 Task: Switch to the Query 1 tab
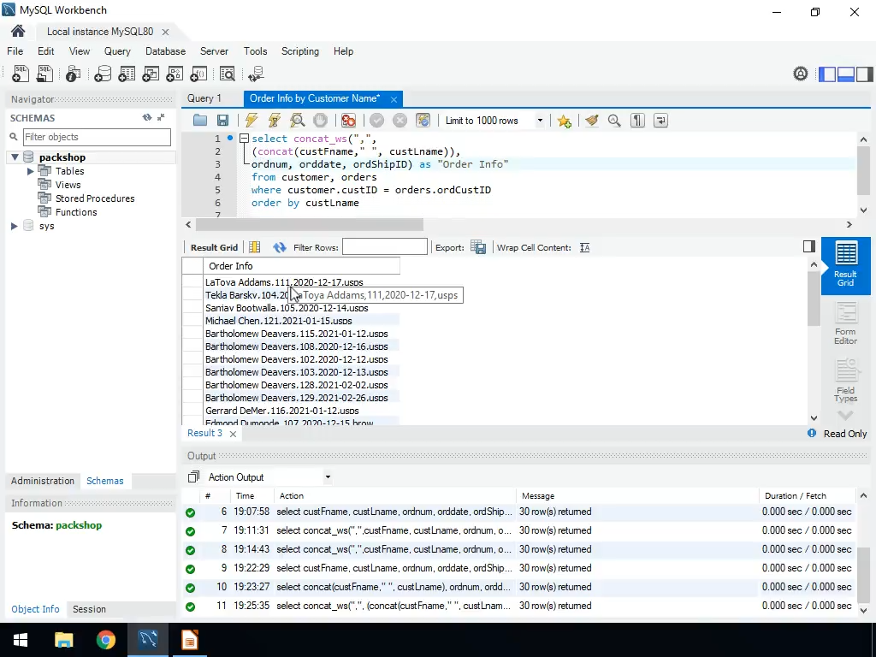coord(204,98)
